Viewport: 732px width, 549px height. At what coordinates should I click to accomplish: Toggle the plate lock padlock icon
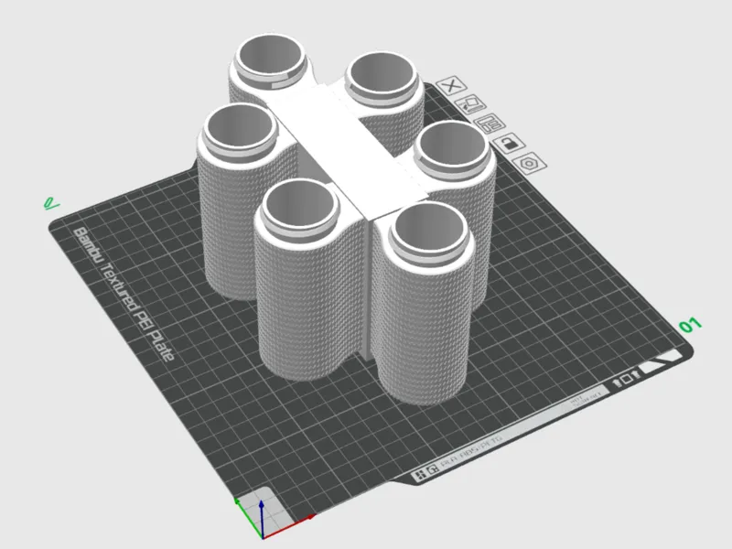click(x=509, y=143)
